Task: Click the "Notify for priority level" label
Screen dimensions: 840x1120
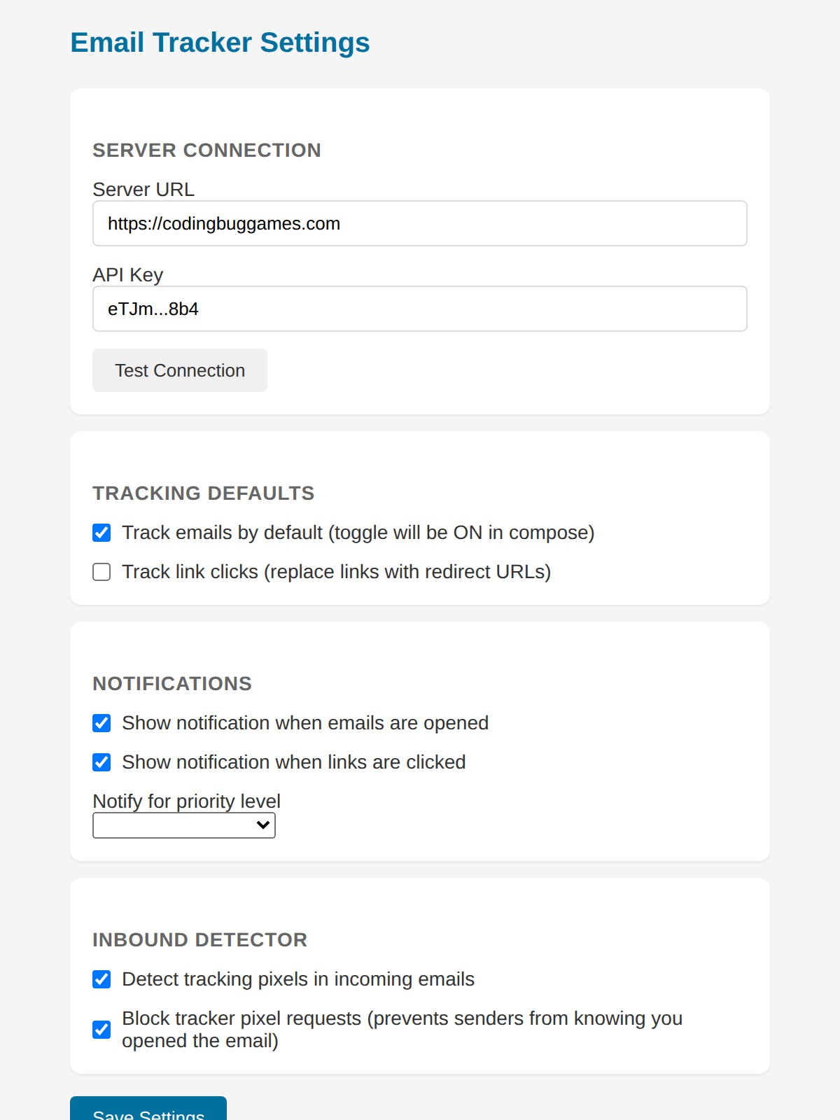Action: point(186,801)
